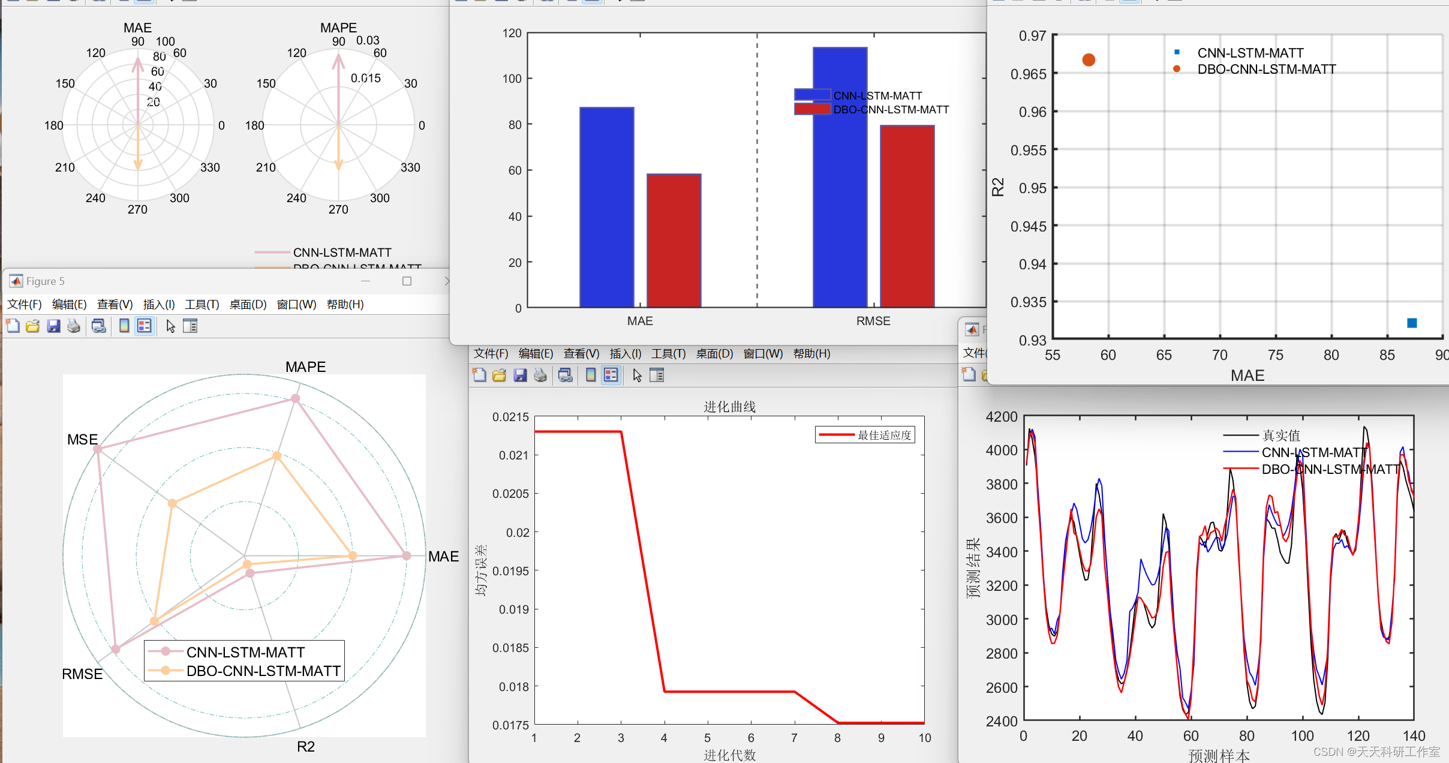The image size is (1449, 763).
Task: Select blue CNN-LSTM-MATT square scatter point
Action: [1412, 323]
